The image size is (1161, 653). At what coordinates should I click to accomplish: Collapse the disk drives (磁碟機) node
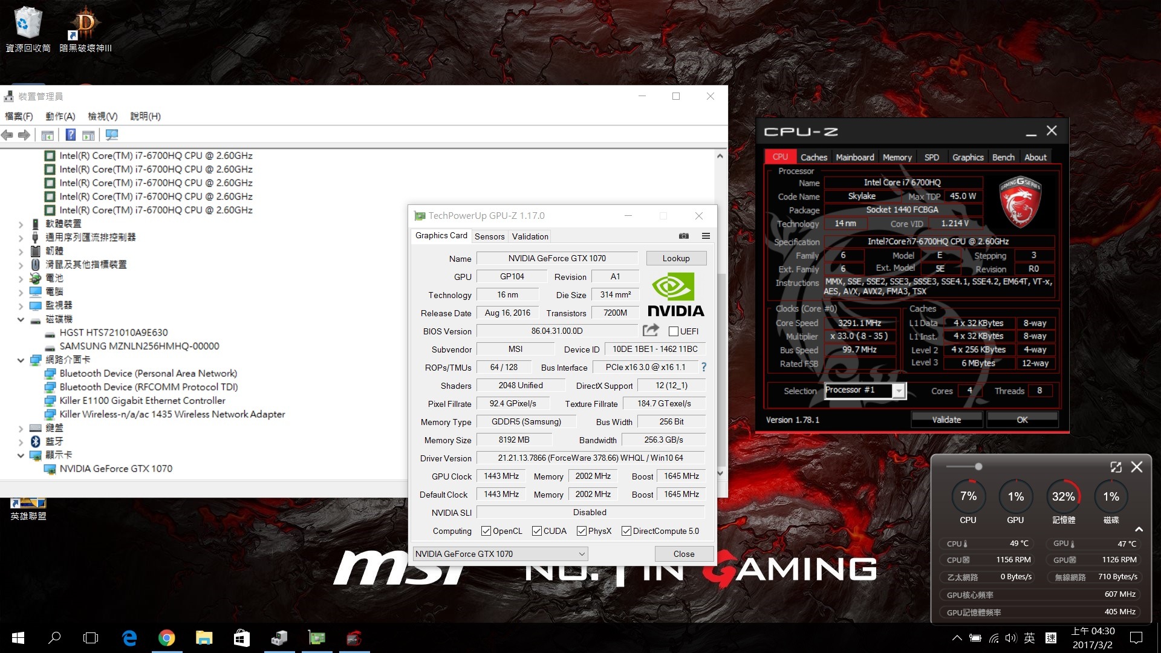21,319
